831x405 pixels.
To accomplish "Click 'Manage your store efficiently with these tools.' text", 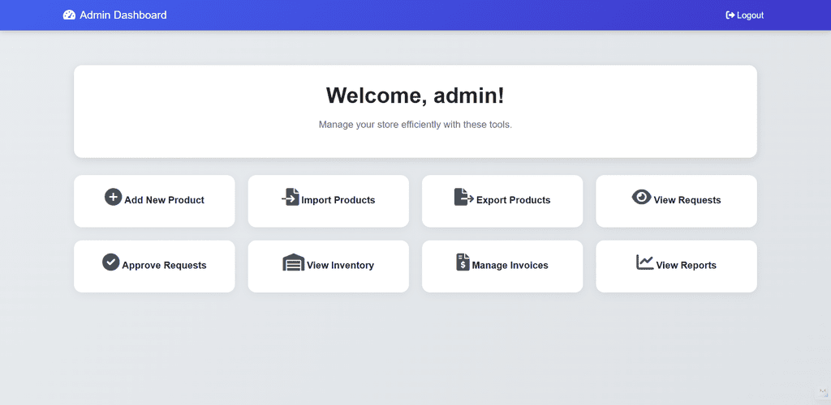I will pyautogui.click(x=415, y=126).
